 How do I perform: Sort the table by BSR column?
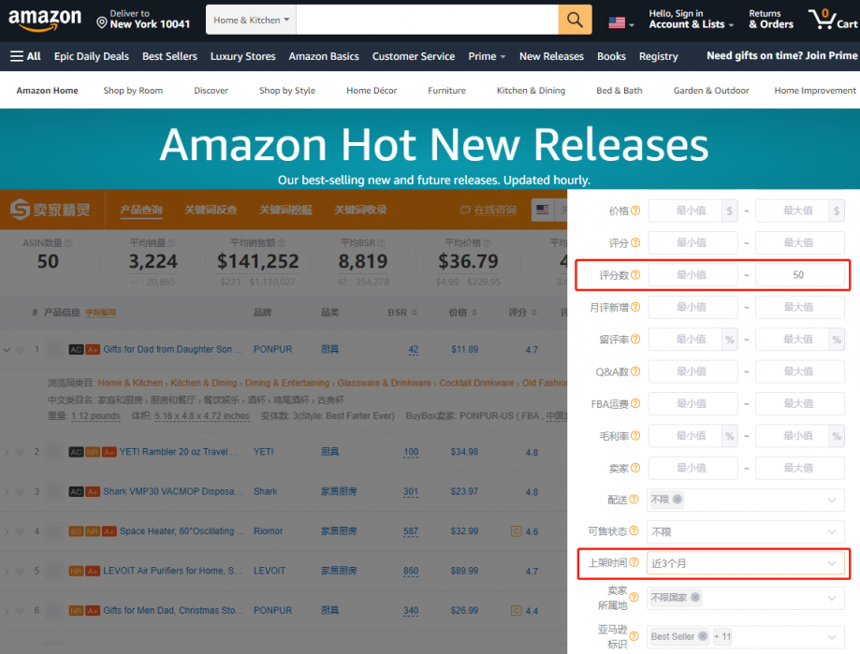point(397,312)
